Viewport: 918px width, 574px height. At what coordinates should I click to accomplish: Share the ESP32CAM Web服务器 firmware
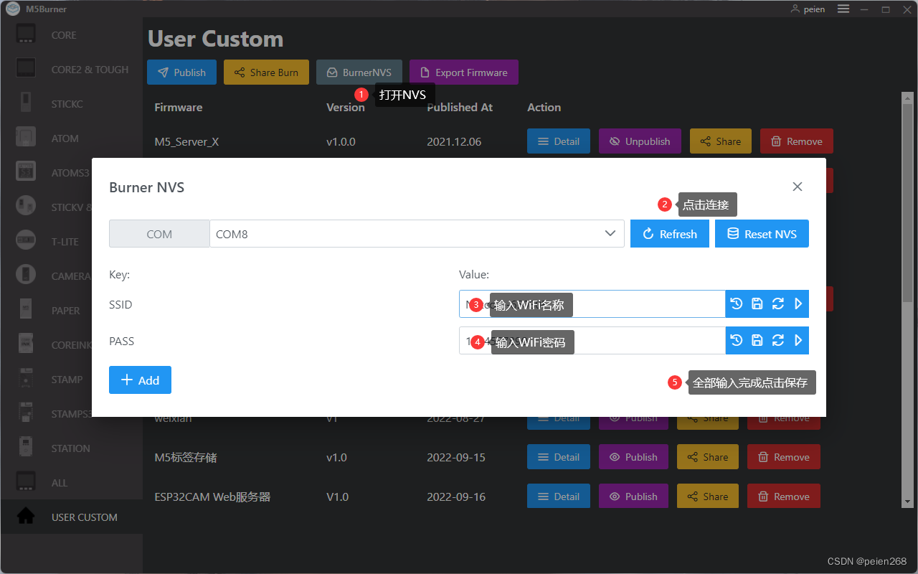coord(708,497)
